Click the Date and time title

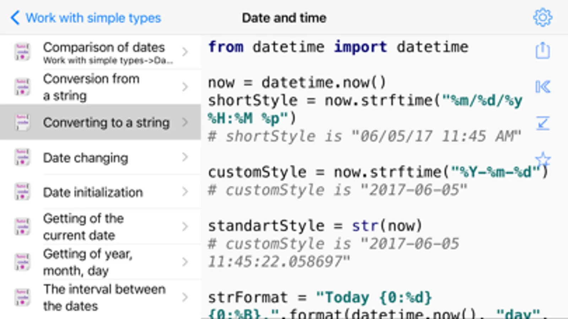point(284,18)
